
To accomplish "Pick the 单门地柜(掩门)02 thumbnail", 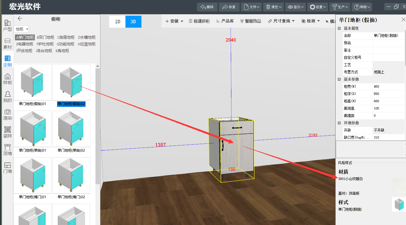I will [x=71, y=176].
